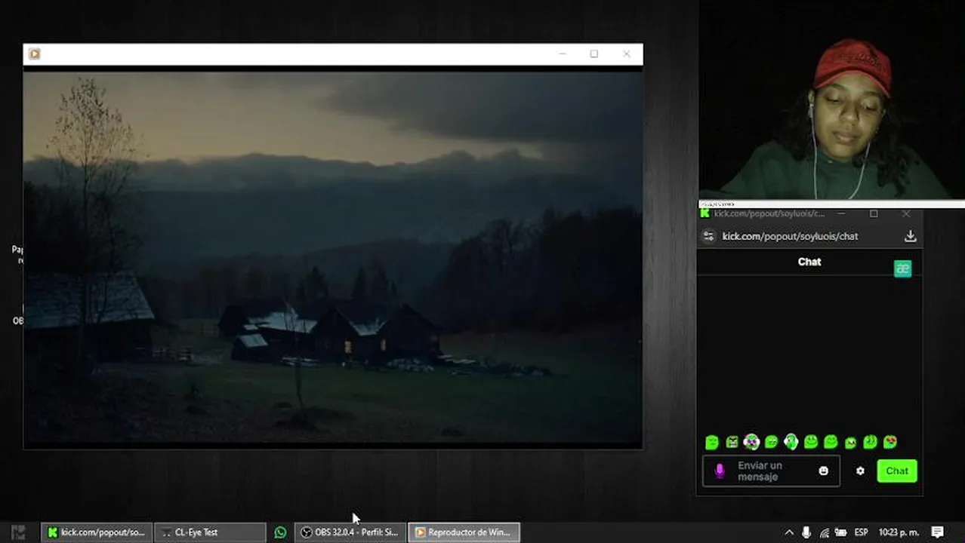
Task: Maximize the media player window
Action: 594,54
